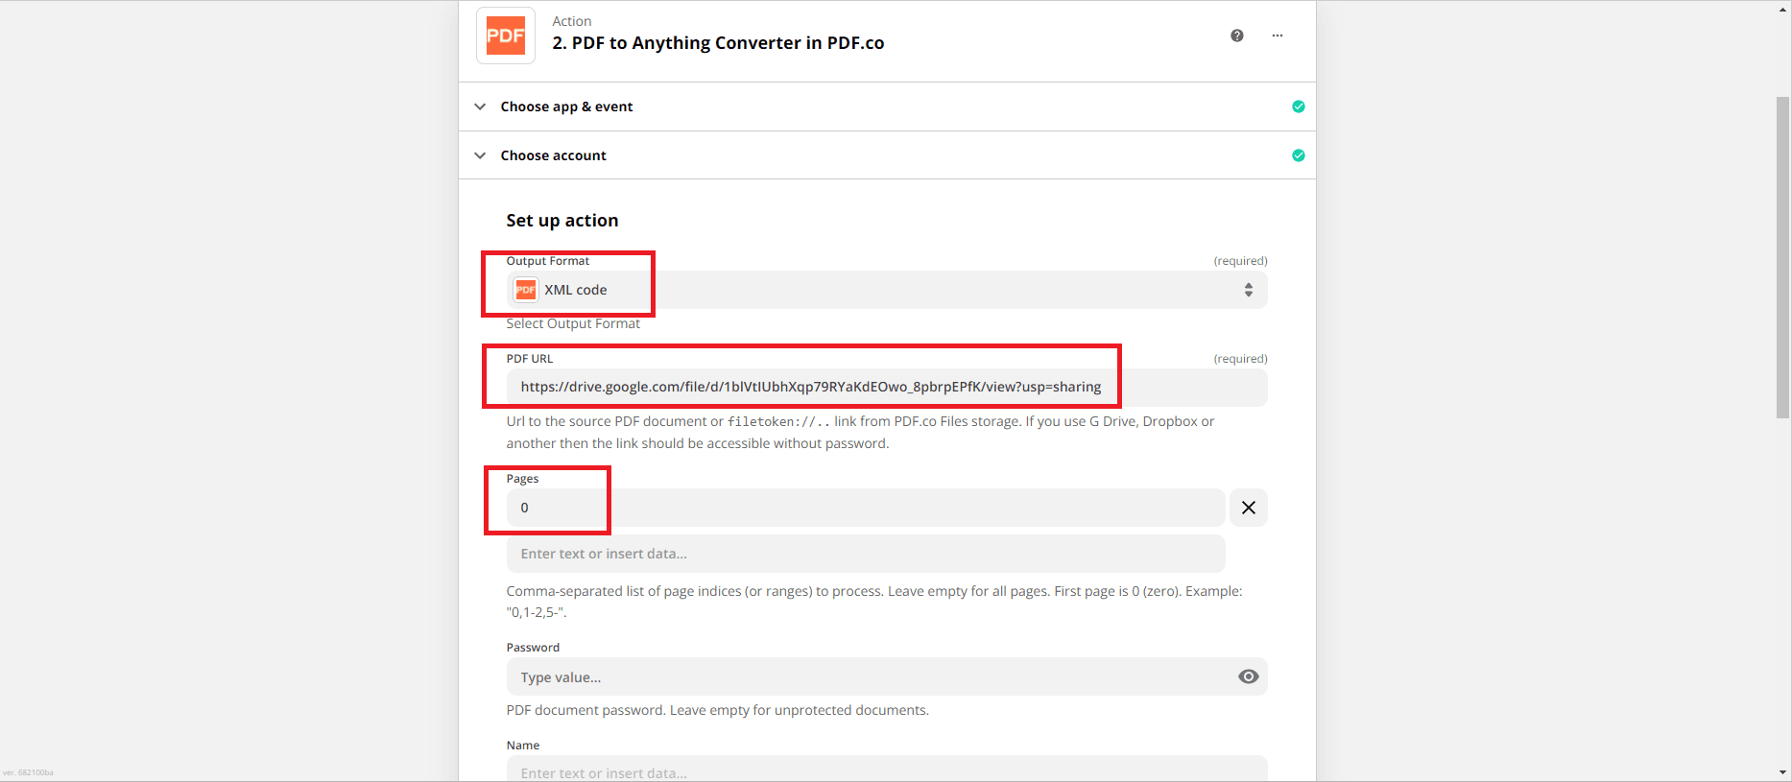Click PDF icon in Output Format field
The width and height of the screenshot is (1792, 782).
pos(525,290)
